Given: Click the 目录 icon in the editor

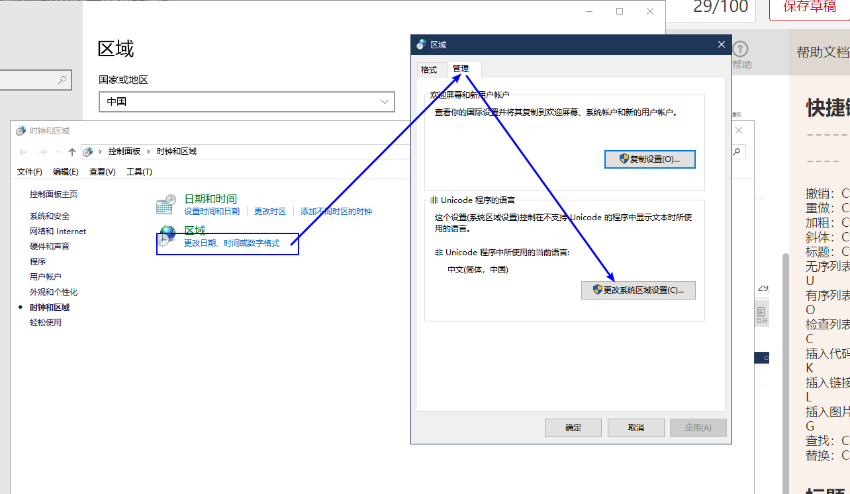Looking at the screenshot, I should tap(762, 314).
